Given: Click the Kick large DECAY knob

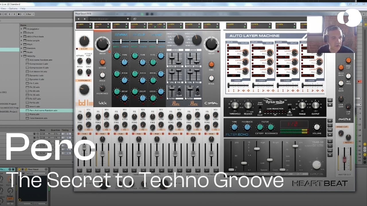Looking at the screenshot, I should pyautogui.click(x=102, y=44).
